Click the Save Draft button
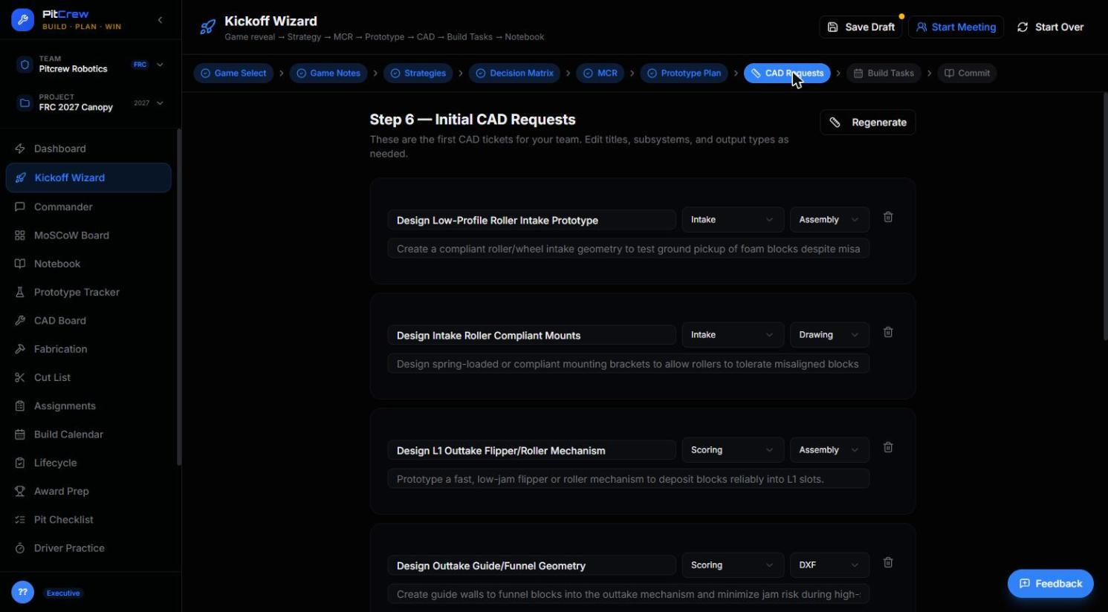1108x612 pixels. (x=861, y=27)
